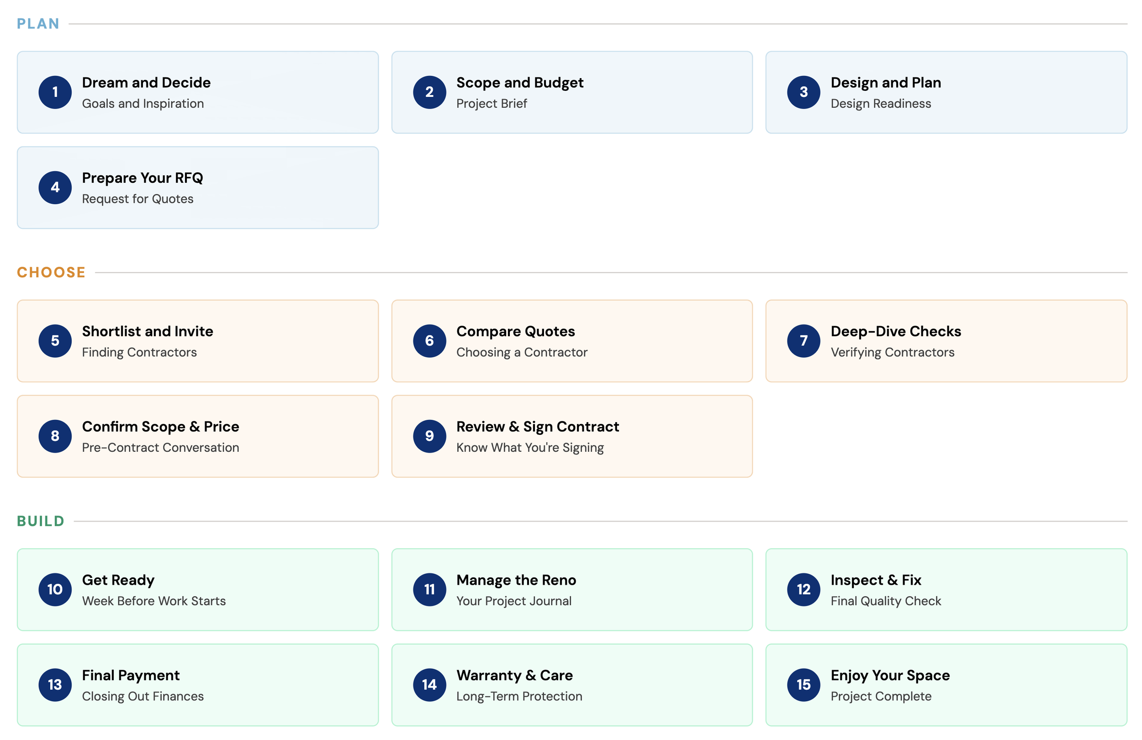Screen dimensions: 1142x740
Task: Click the BUILD section heading
Action: pyautogui.click(x=40, y=521)
